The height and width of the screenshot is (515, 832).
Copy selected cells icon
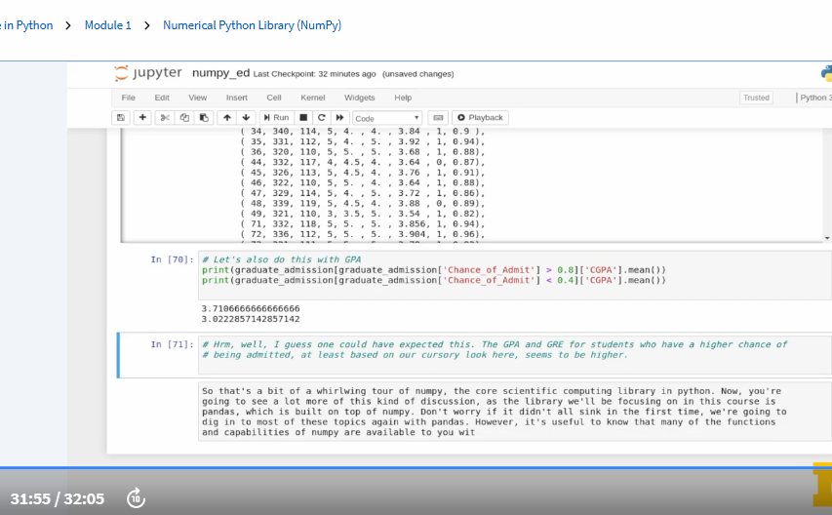(184, 118)
